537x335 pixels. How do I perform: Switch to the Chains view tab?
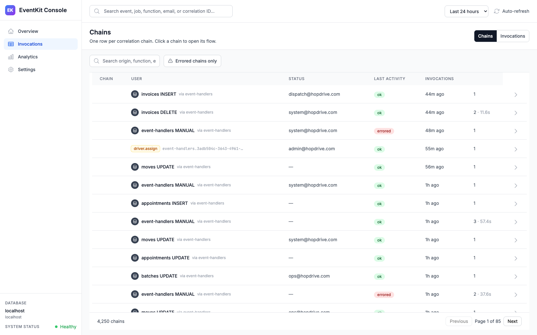(485, 36)
